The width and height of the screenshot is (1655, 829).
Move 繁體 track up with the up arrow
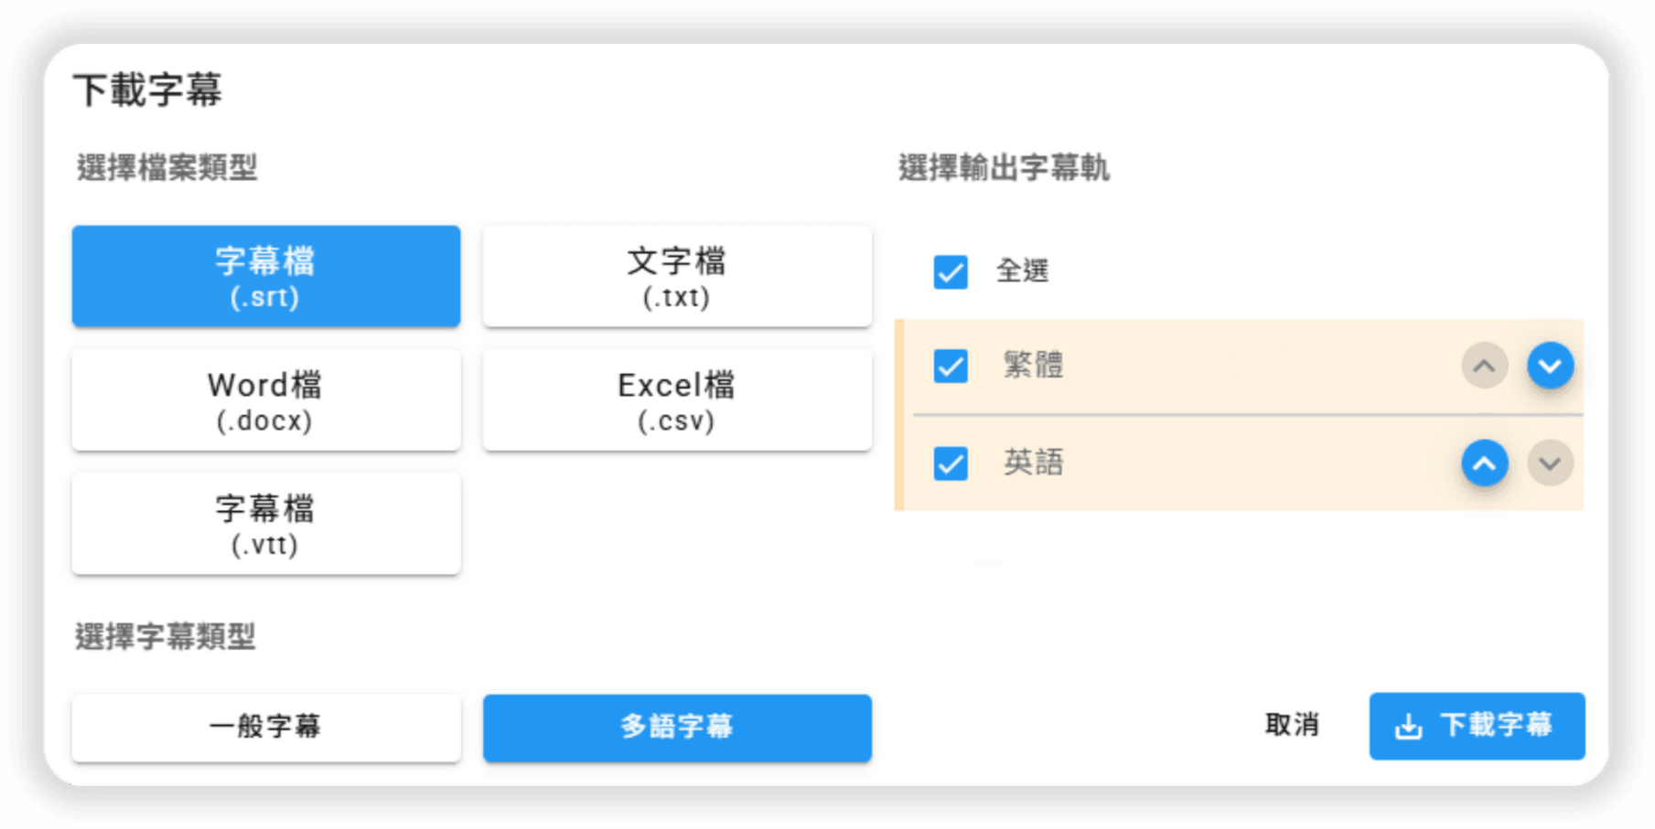(1486, 365)
